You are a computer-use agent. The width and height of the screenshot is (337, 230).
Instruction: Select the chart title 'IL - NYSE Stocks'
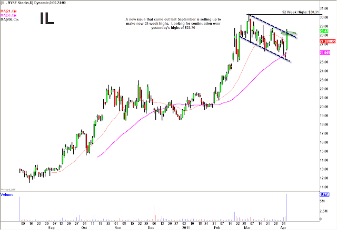pyautogui.click(x=15, y=3)
